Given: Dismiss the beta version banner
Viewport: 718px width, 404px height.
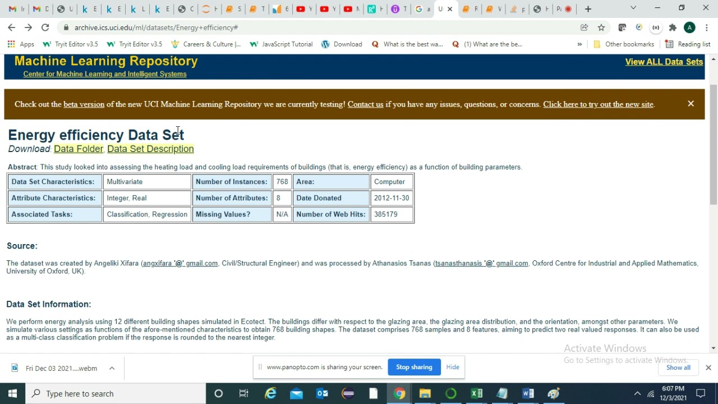Looking at the screenshot, I should pos(691,104).
